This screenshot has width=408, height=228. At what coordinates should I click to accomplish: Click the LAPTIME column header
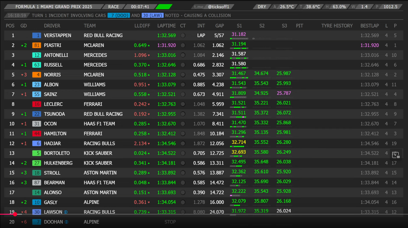tap(166, 26)
